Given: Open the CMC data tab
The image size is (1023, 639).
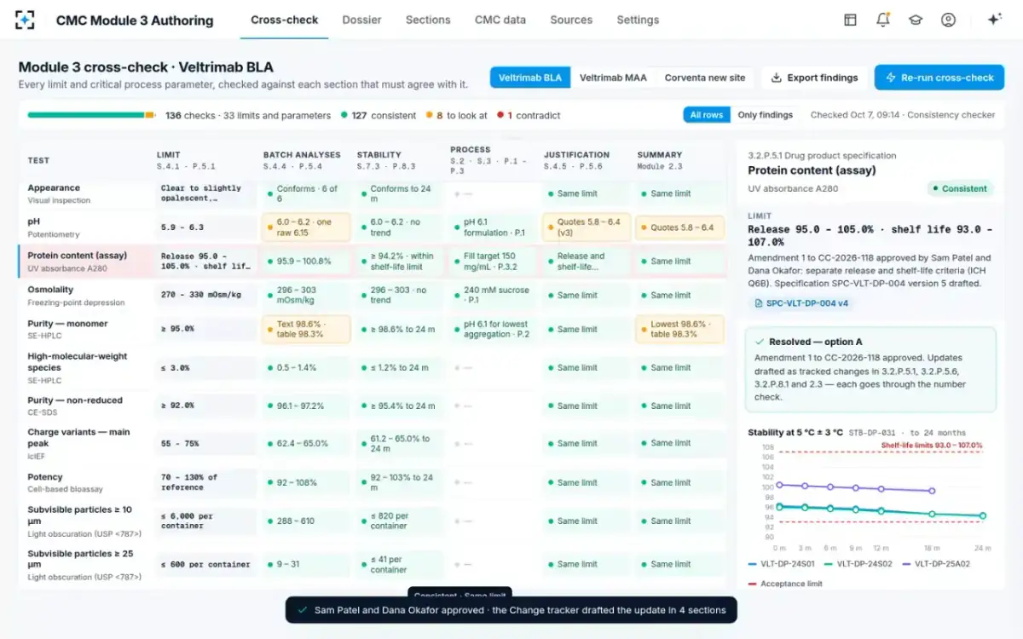Looking at the screenshot, I should [500, 20].
